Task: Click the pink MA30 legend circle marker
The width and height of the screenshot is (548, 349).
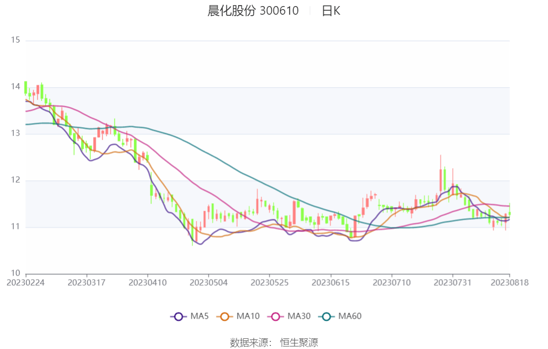Action: click(x=276, y=317)
